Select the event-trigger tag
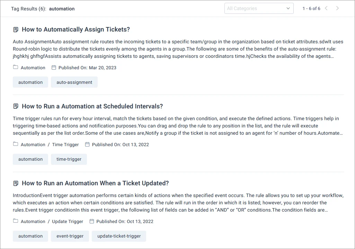The height and width of the screenshot is (249, 355). [70, 236]
